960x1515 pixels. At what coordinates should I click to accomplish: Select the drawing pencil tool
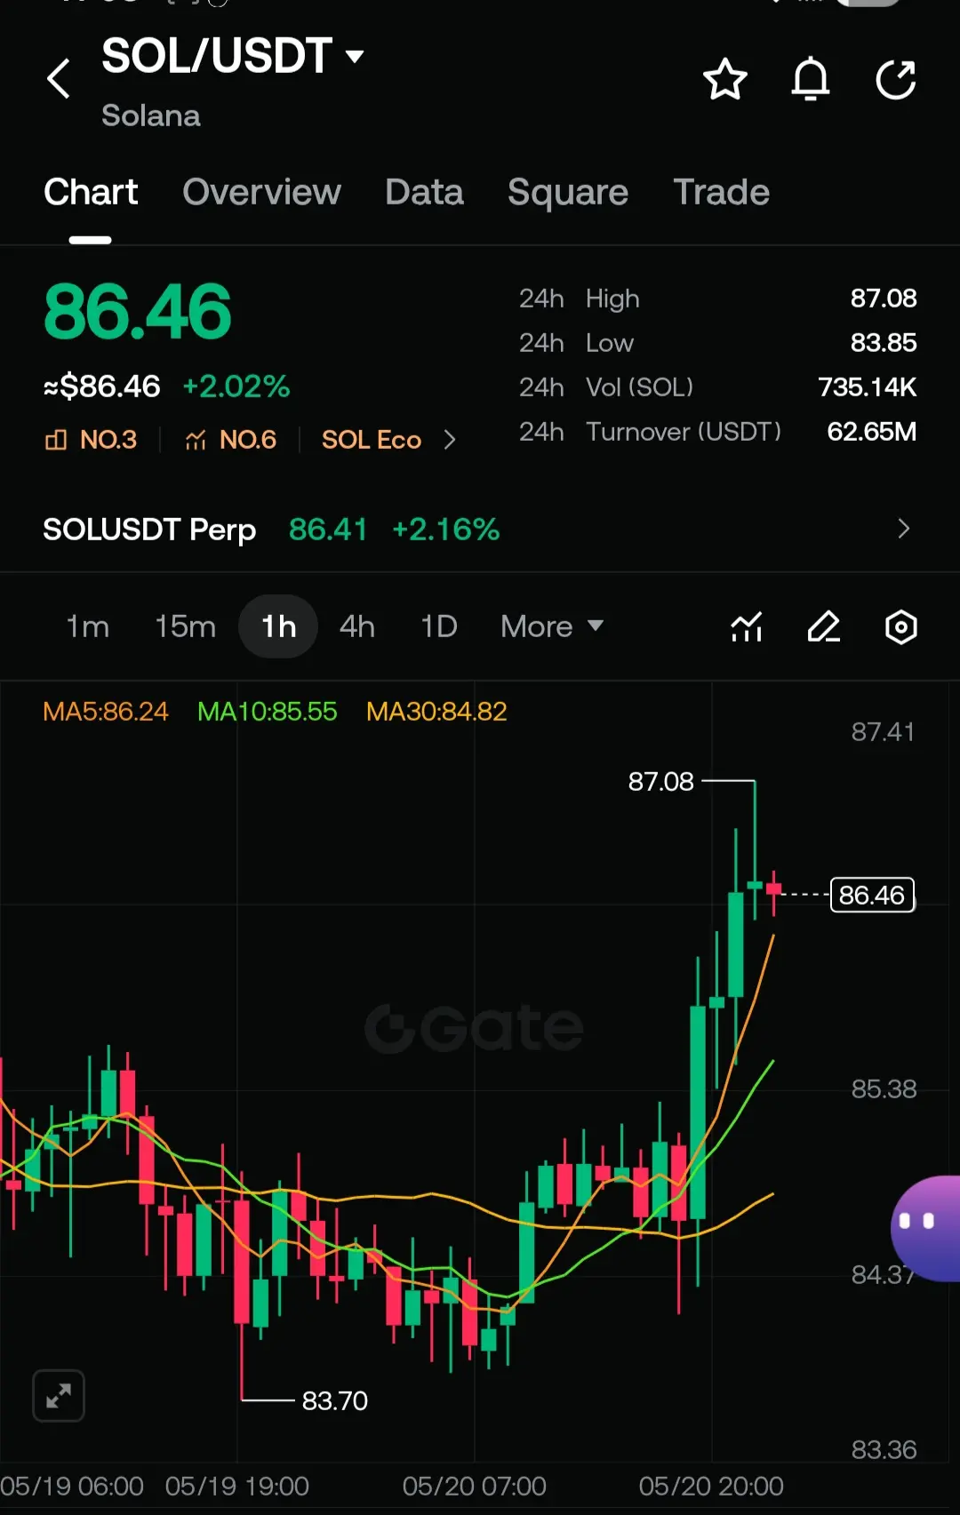coord(824,626)
